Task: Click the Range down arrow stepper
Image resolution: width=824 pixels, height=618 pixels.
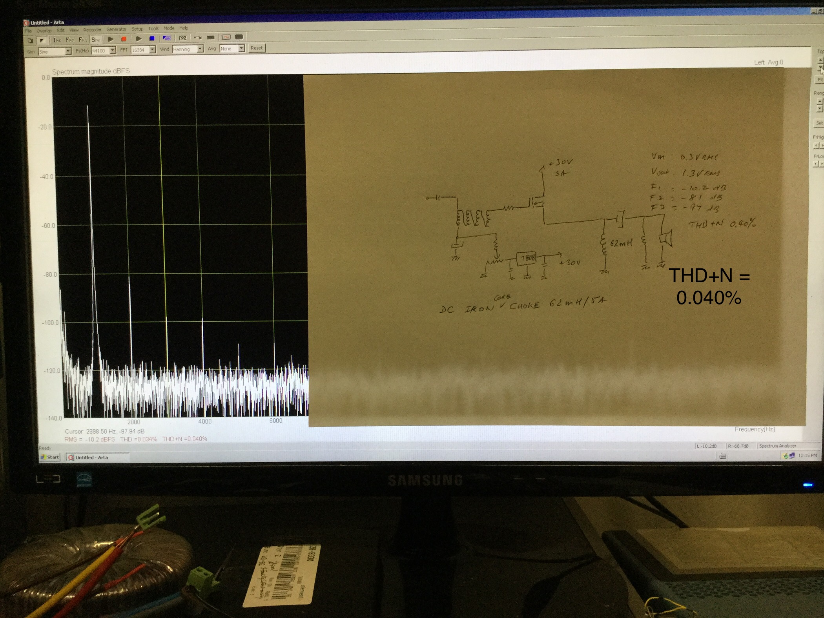Action: 819,109
